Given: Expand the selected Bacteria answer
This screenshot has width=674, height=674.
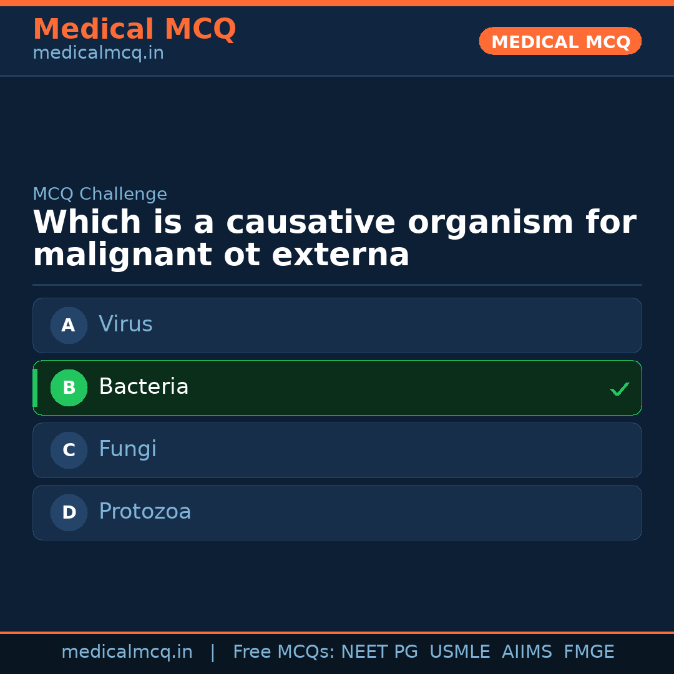Looking at the screenshot, I should pyautogui.click(x=337, y=388).
